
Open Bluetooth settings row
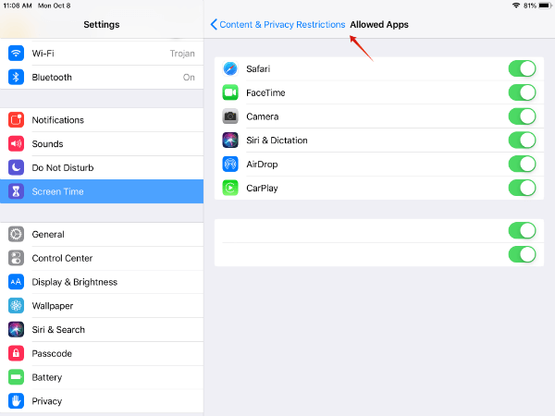(102, 77)
